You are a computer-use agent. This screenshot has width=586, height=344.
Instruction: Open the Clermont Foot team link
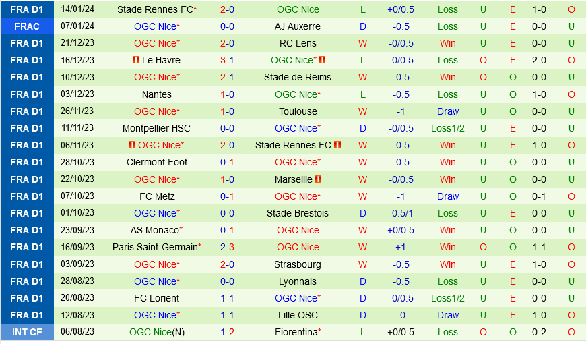click(x=157, y=162)
